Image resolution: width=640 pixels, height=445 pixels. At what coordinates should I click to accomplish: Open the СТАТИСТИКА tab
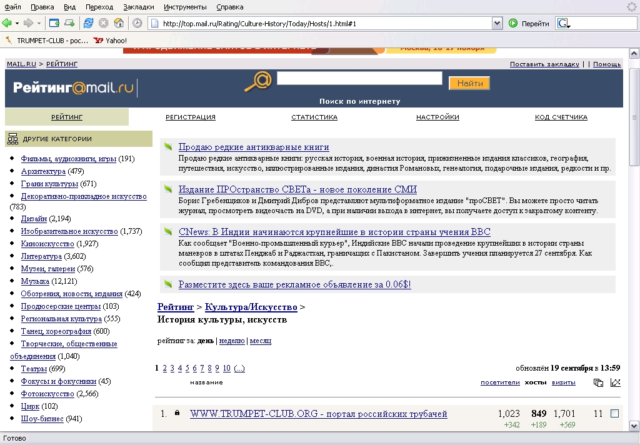pos(314,117)
